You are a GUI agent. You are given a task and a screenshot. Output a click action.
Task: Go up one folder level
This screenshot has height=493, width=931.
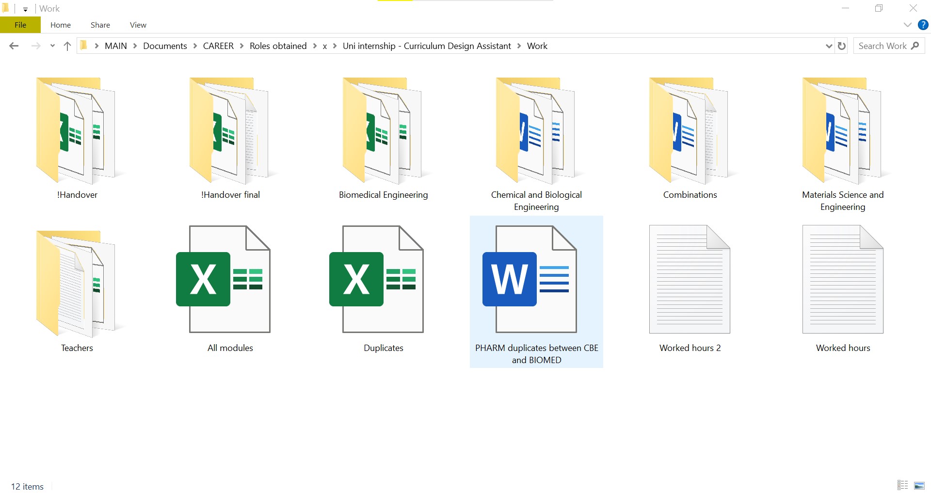(67, 46)
